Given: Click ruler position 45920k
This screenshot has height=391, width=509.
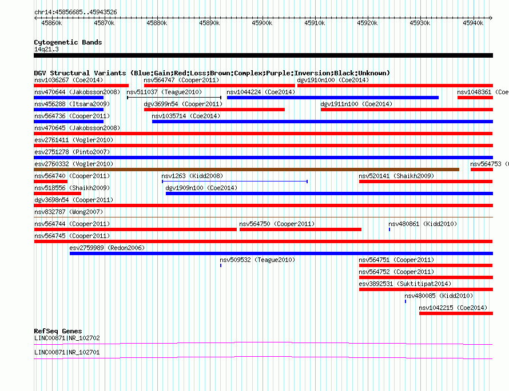Looking at the screenshot, I should click(367, 23).
